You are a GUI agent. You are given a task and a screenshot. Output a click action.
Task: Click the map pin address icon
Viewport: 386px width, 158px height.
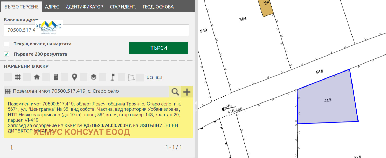point(74,77)
